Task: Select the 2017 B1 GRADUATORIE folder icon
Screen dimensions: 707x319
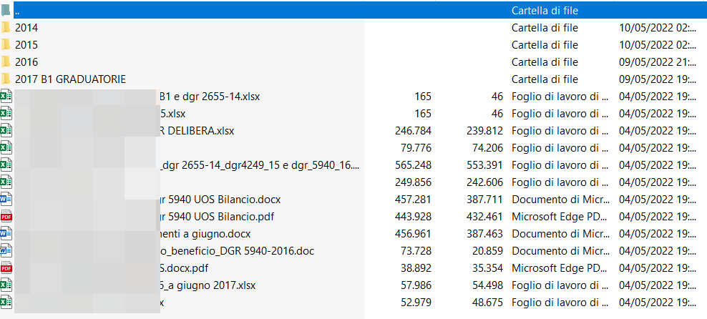Action: pos(6,79)
